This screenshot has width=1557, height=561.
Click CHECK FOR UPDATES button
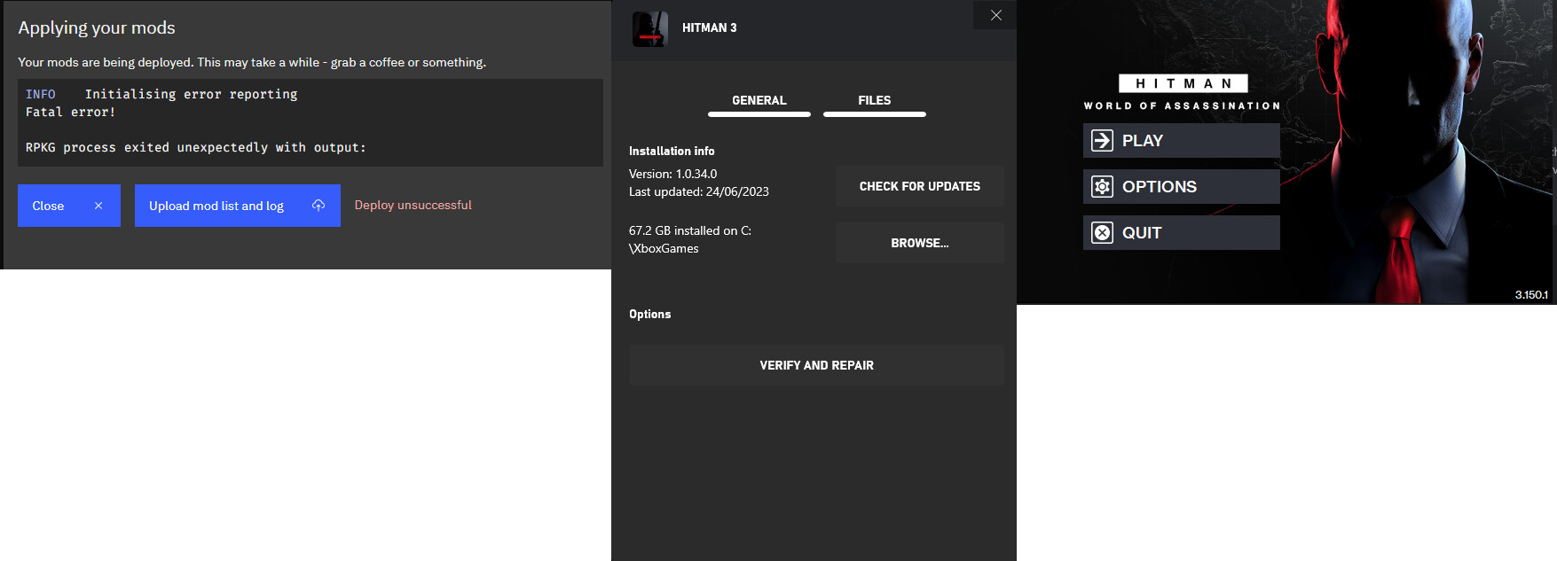point(920,186)
